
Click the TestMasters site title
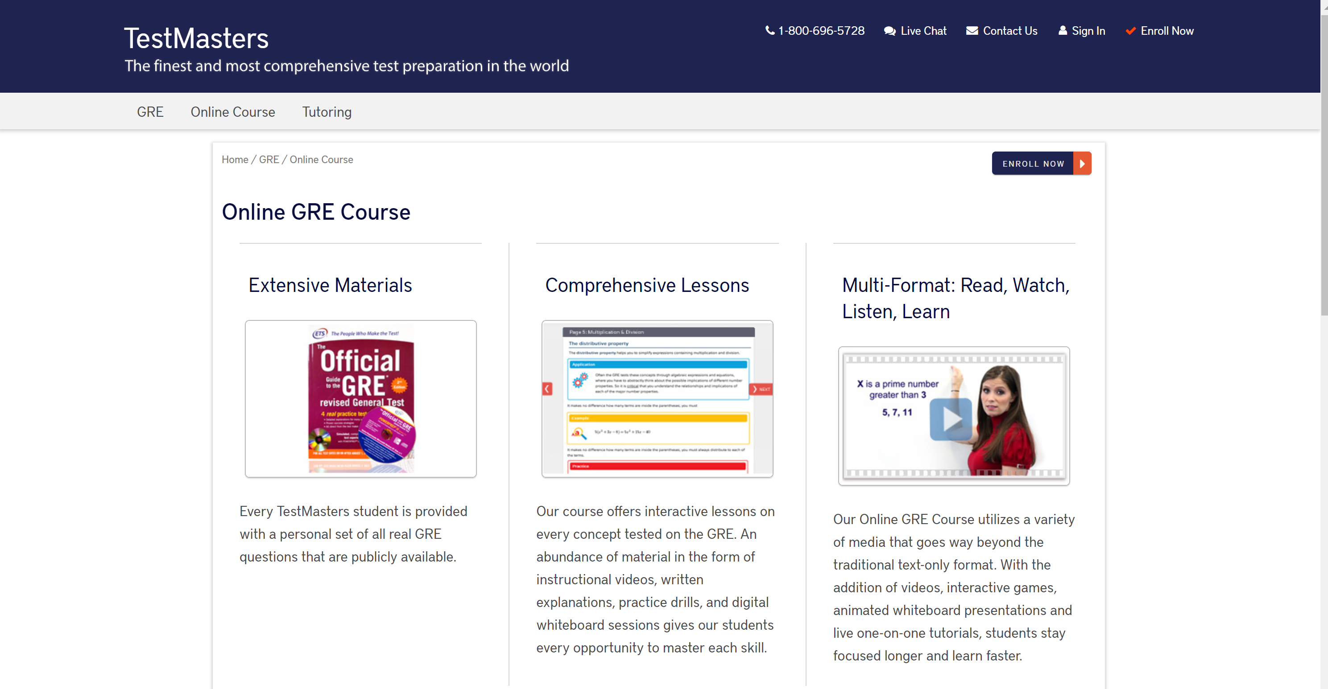(x=196, y=39)
